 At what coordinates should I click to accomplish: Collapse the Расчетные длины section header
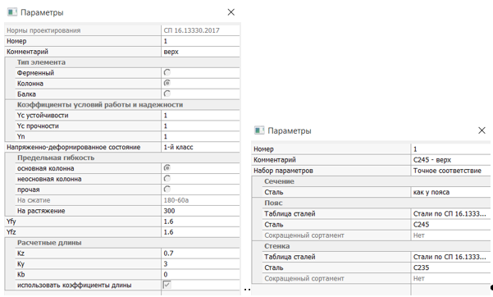(x=49, y=243)
